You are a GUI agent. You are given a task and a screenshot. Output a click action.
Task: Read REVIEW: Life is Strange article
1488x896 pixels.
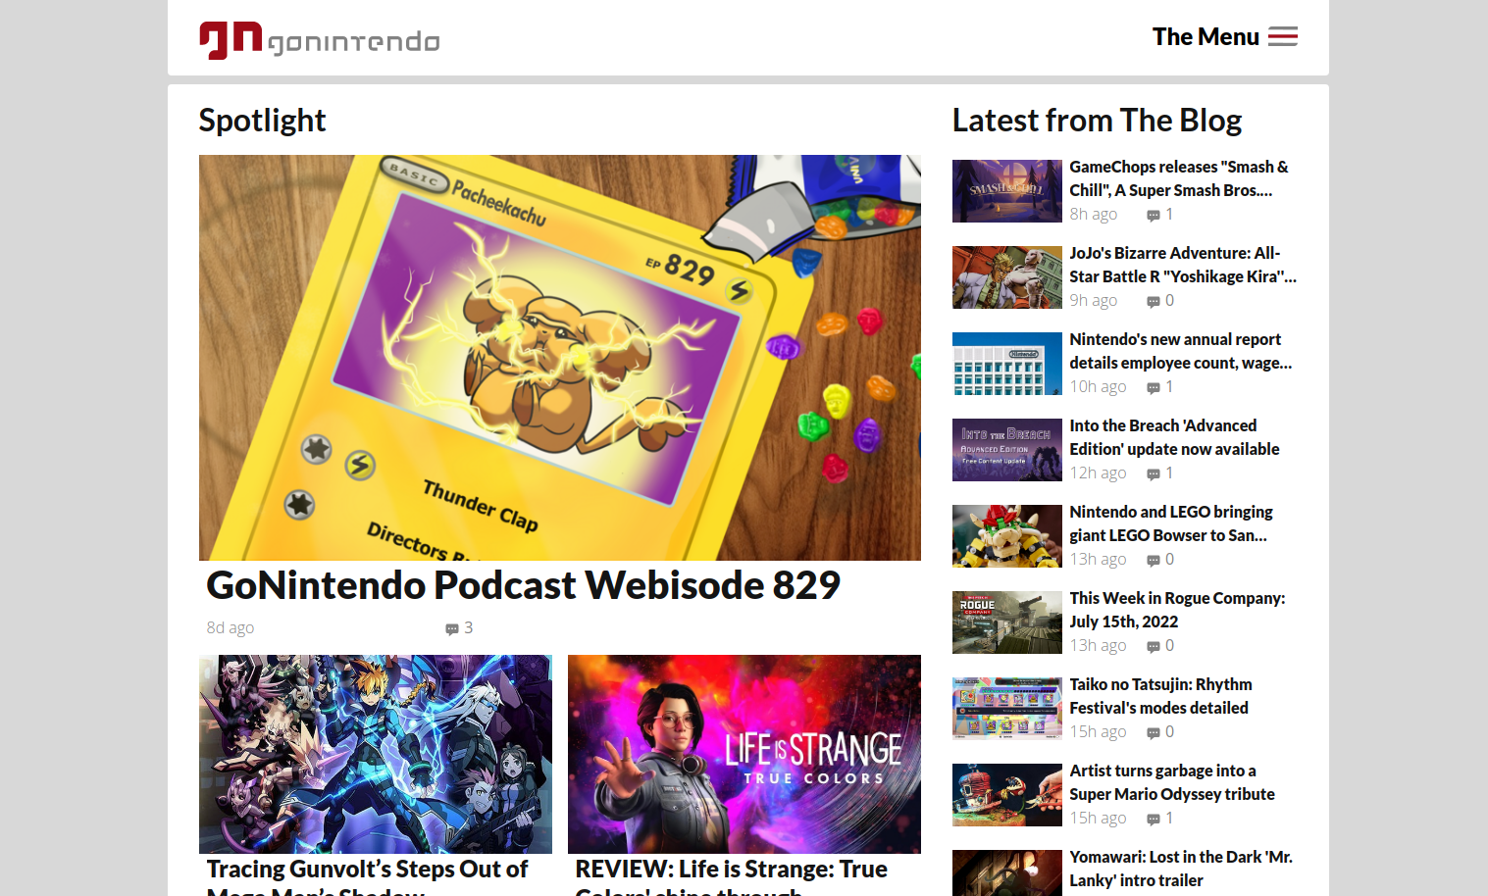(x=731, y=880)
